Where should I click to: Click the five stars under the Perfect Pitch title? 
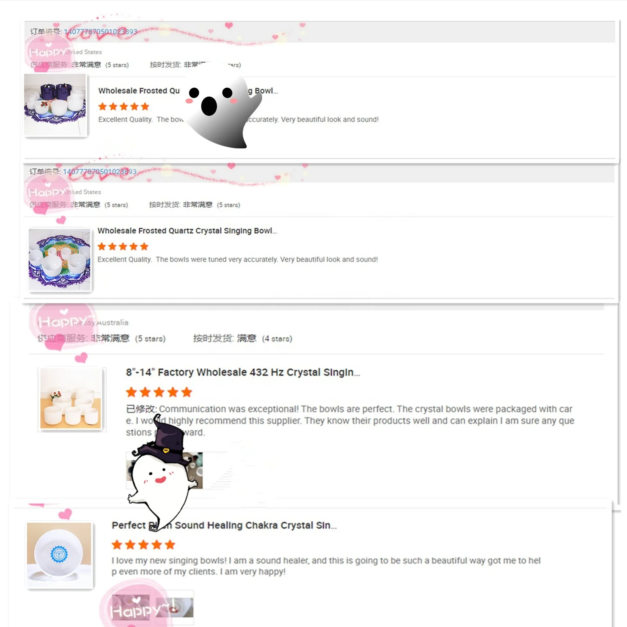pos(143,545)
